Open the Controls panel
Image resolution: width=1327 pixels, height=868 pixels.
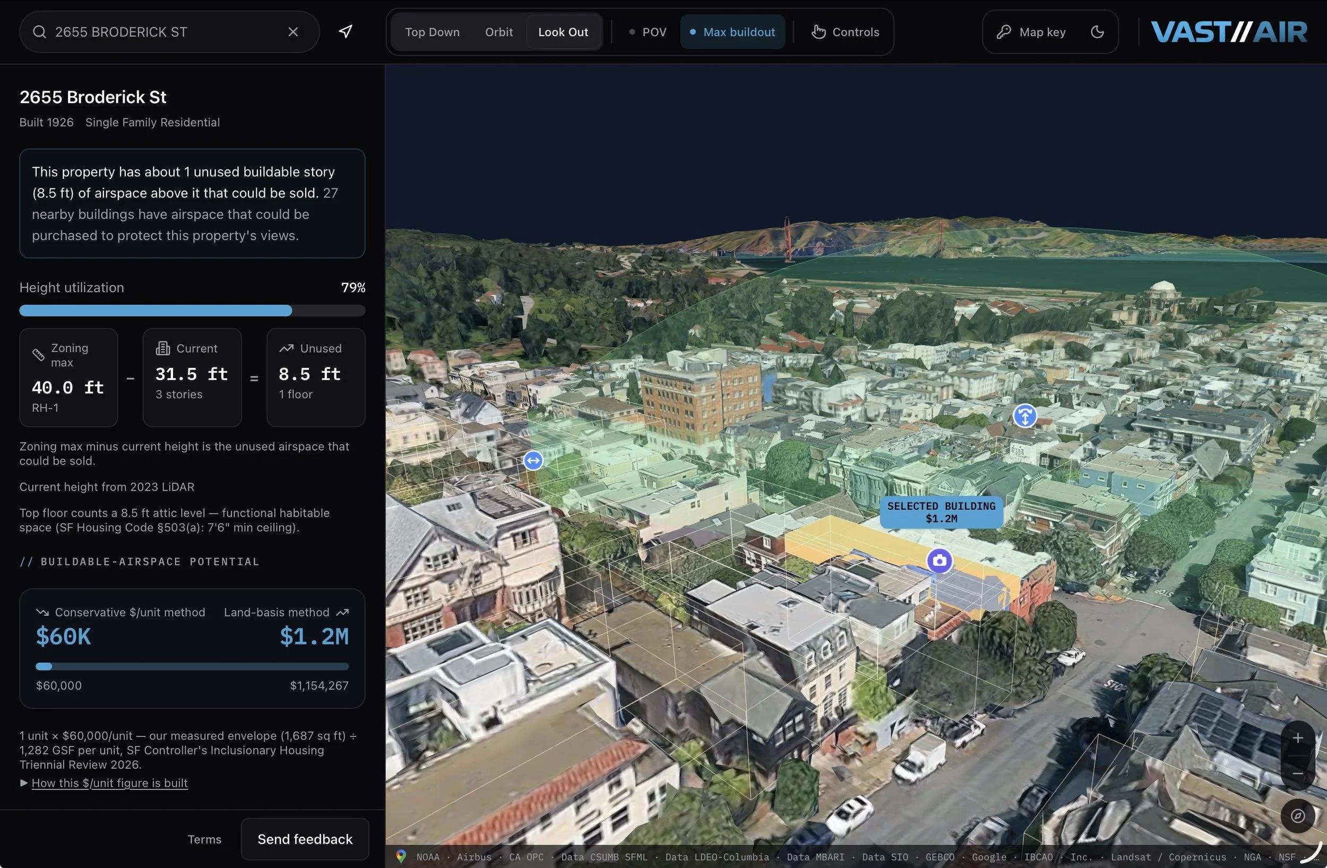[x=845, y=32]
